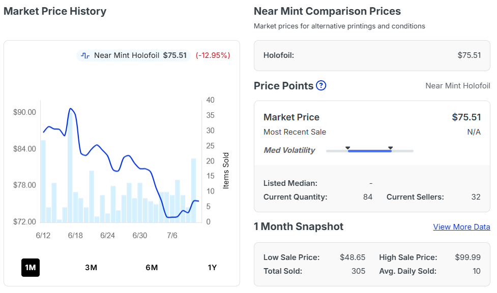Screen dimensions: 497x293
Task: Click the 6/24 x-axis date label
Action: click(107, 236)
